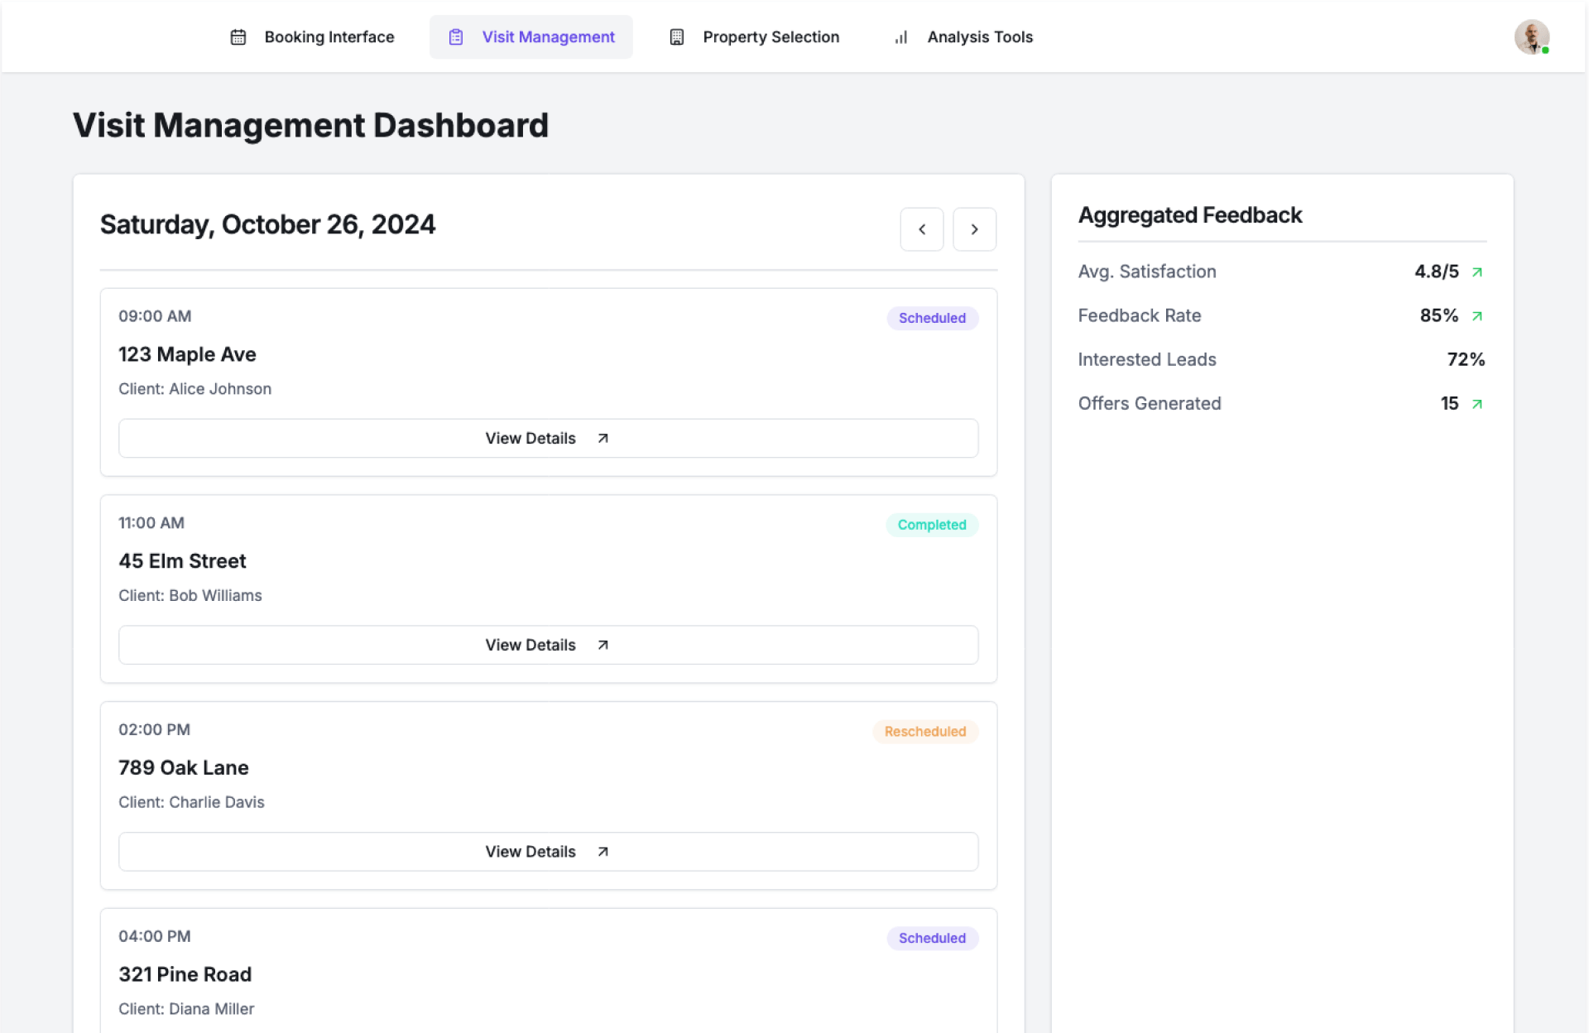Go to the previous day with the left chevron

922,229
